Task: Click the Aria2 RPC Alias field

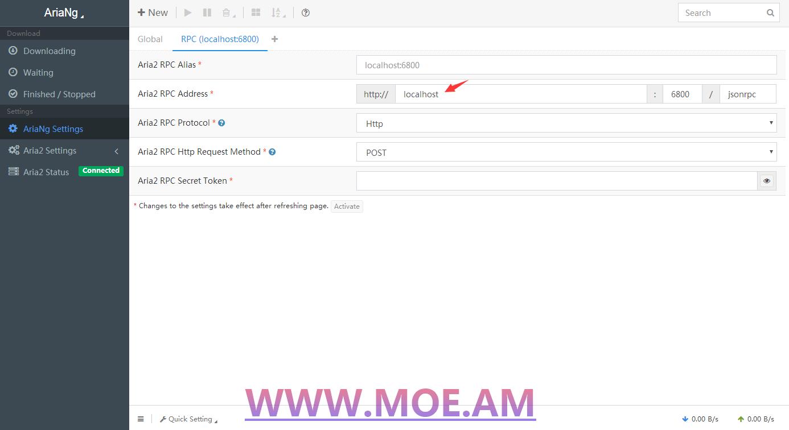Action: [566, 65]
